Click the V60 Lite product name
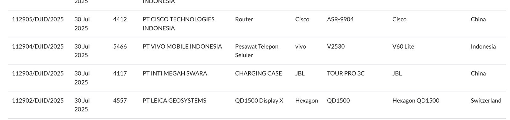 (403, 46)
